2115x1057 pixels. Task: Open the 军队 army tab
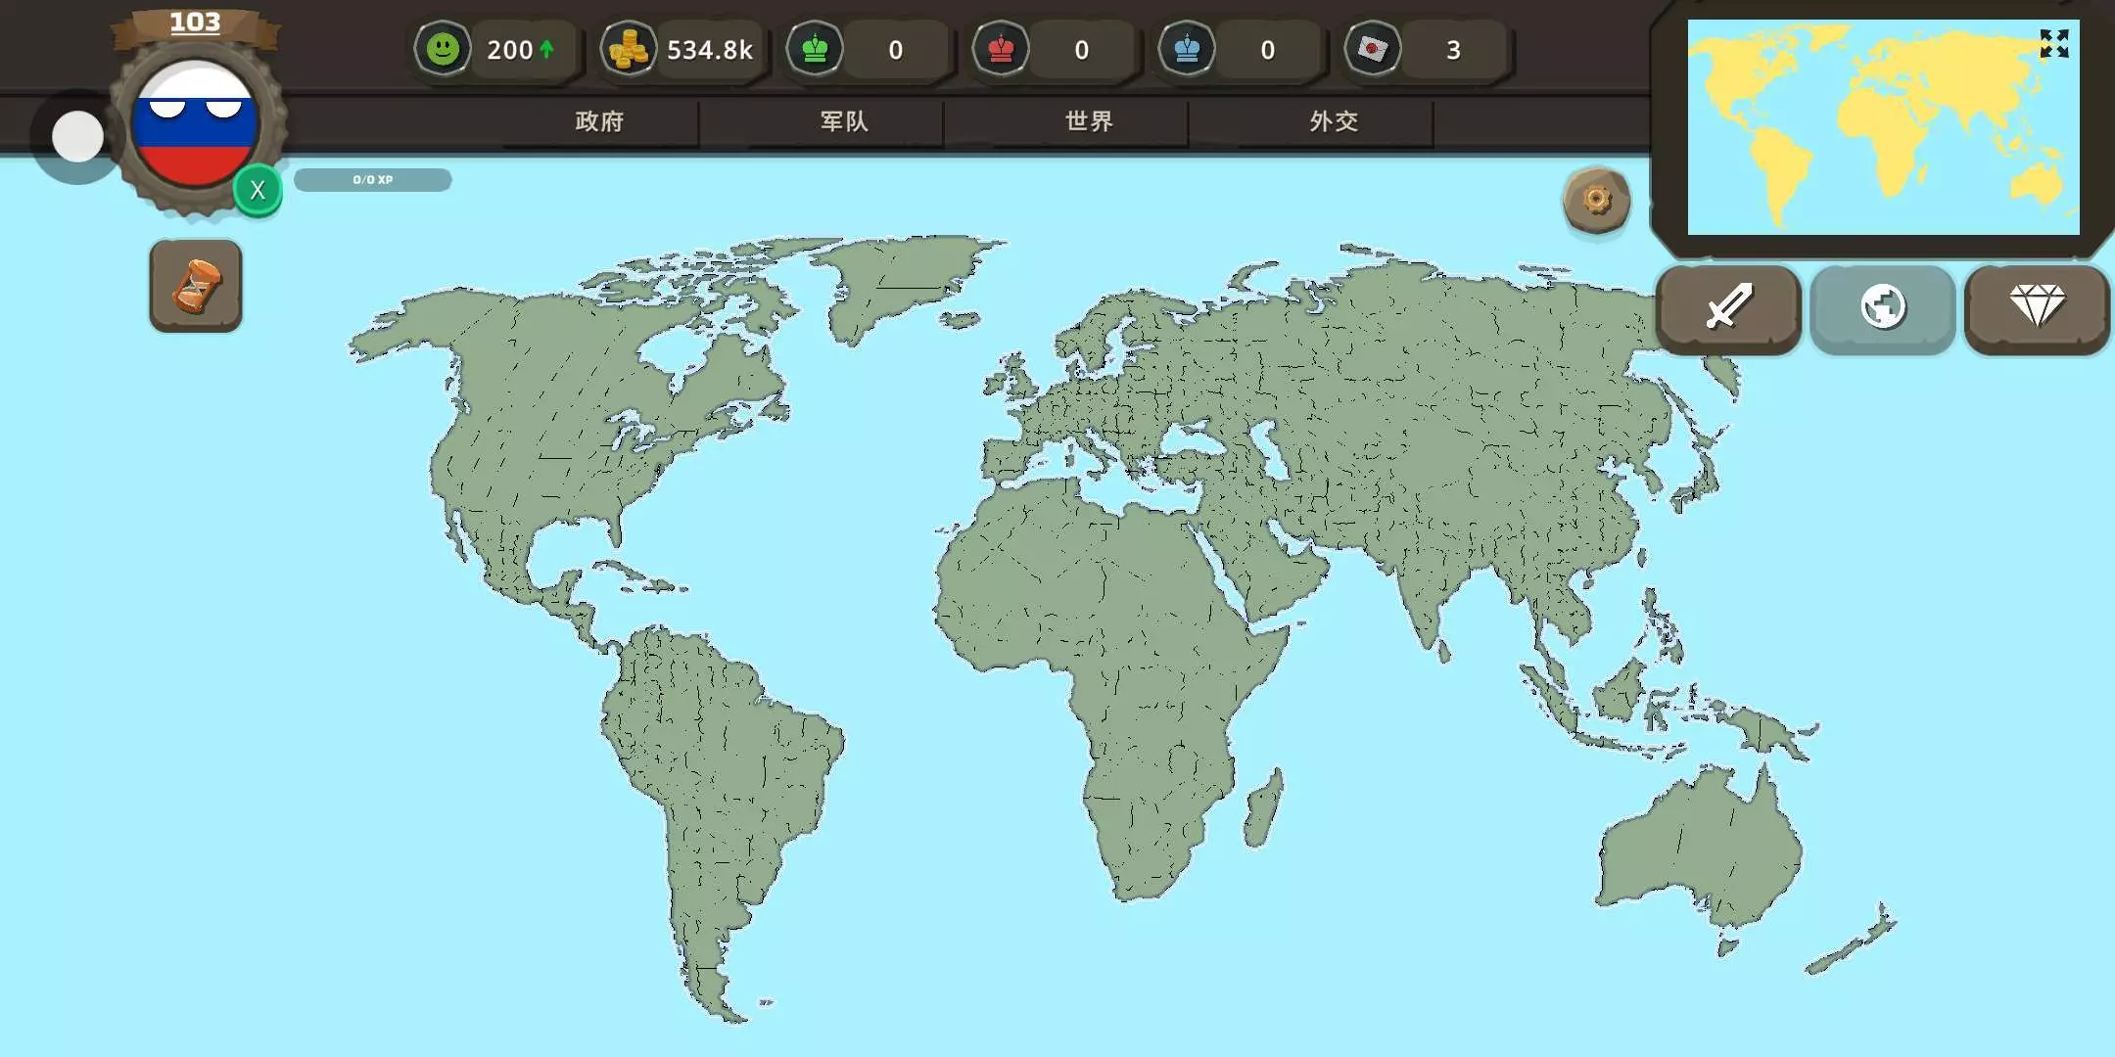click(x=844, y=121)
